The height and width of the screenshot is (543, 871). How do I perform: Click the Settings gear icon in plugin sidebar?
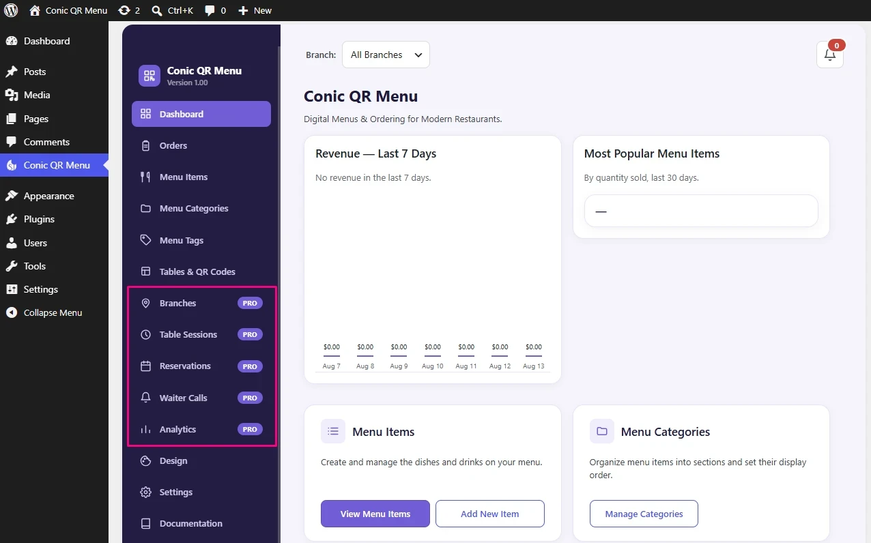[x=145, y=492]
